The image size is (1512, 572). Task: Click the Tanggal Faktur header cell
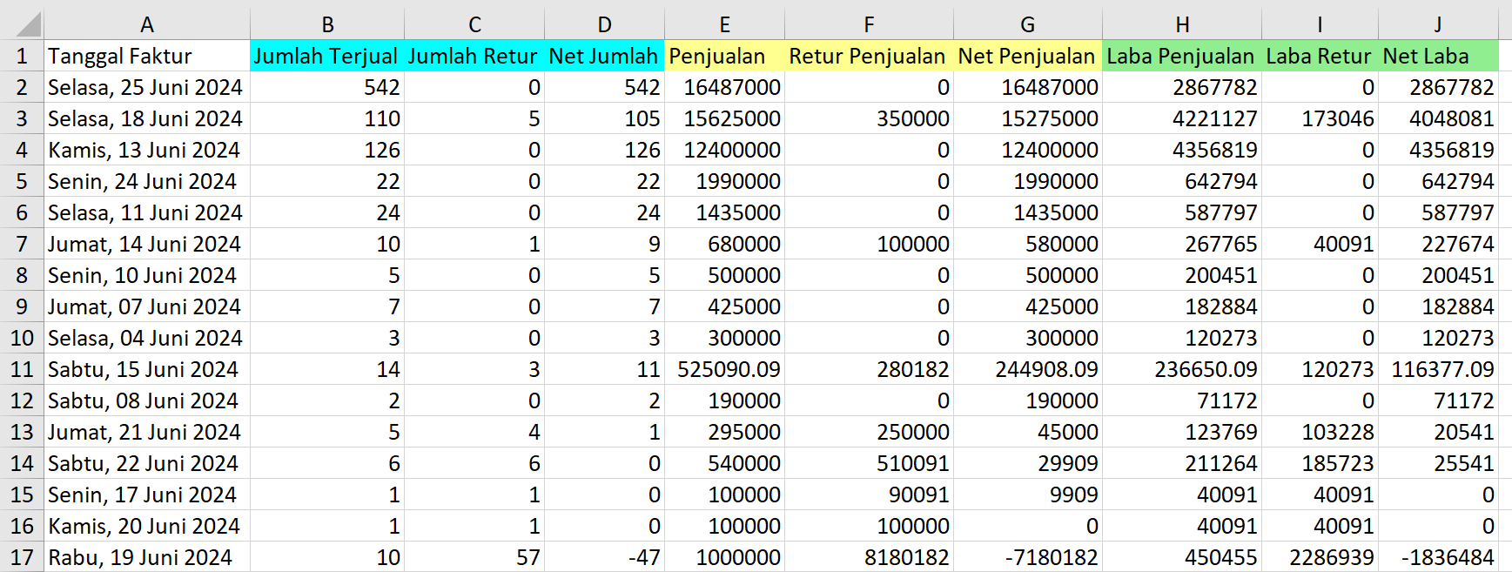(146, 56)
